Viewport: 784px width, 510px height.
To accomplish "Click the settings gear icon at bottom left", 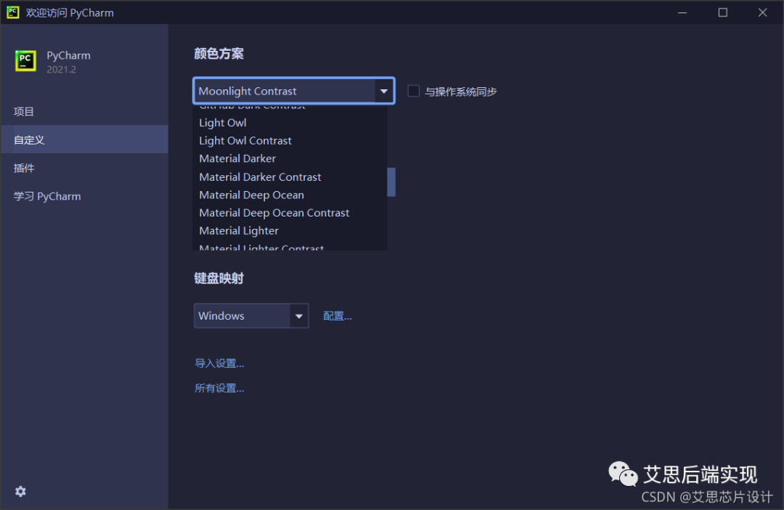I will point(20,492).
